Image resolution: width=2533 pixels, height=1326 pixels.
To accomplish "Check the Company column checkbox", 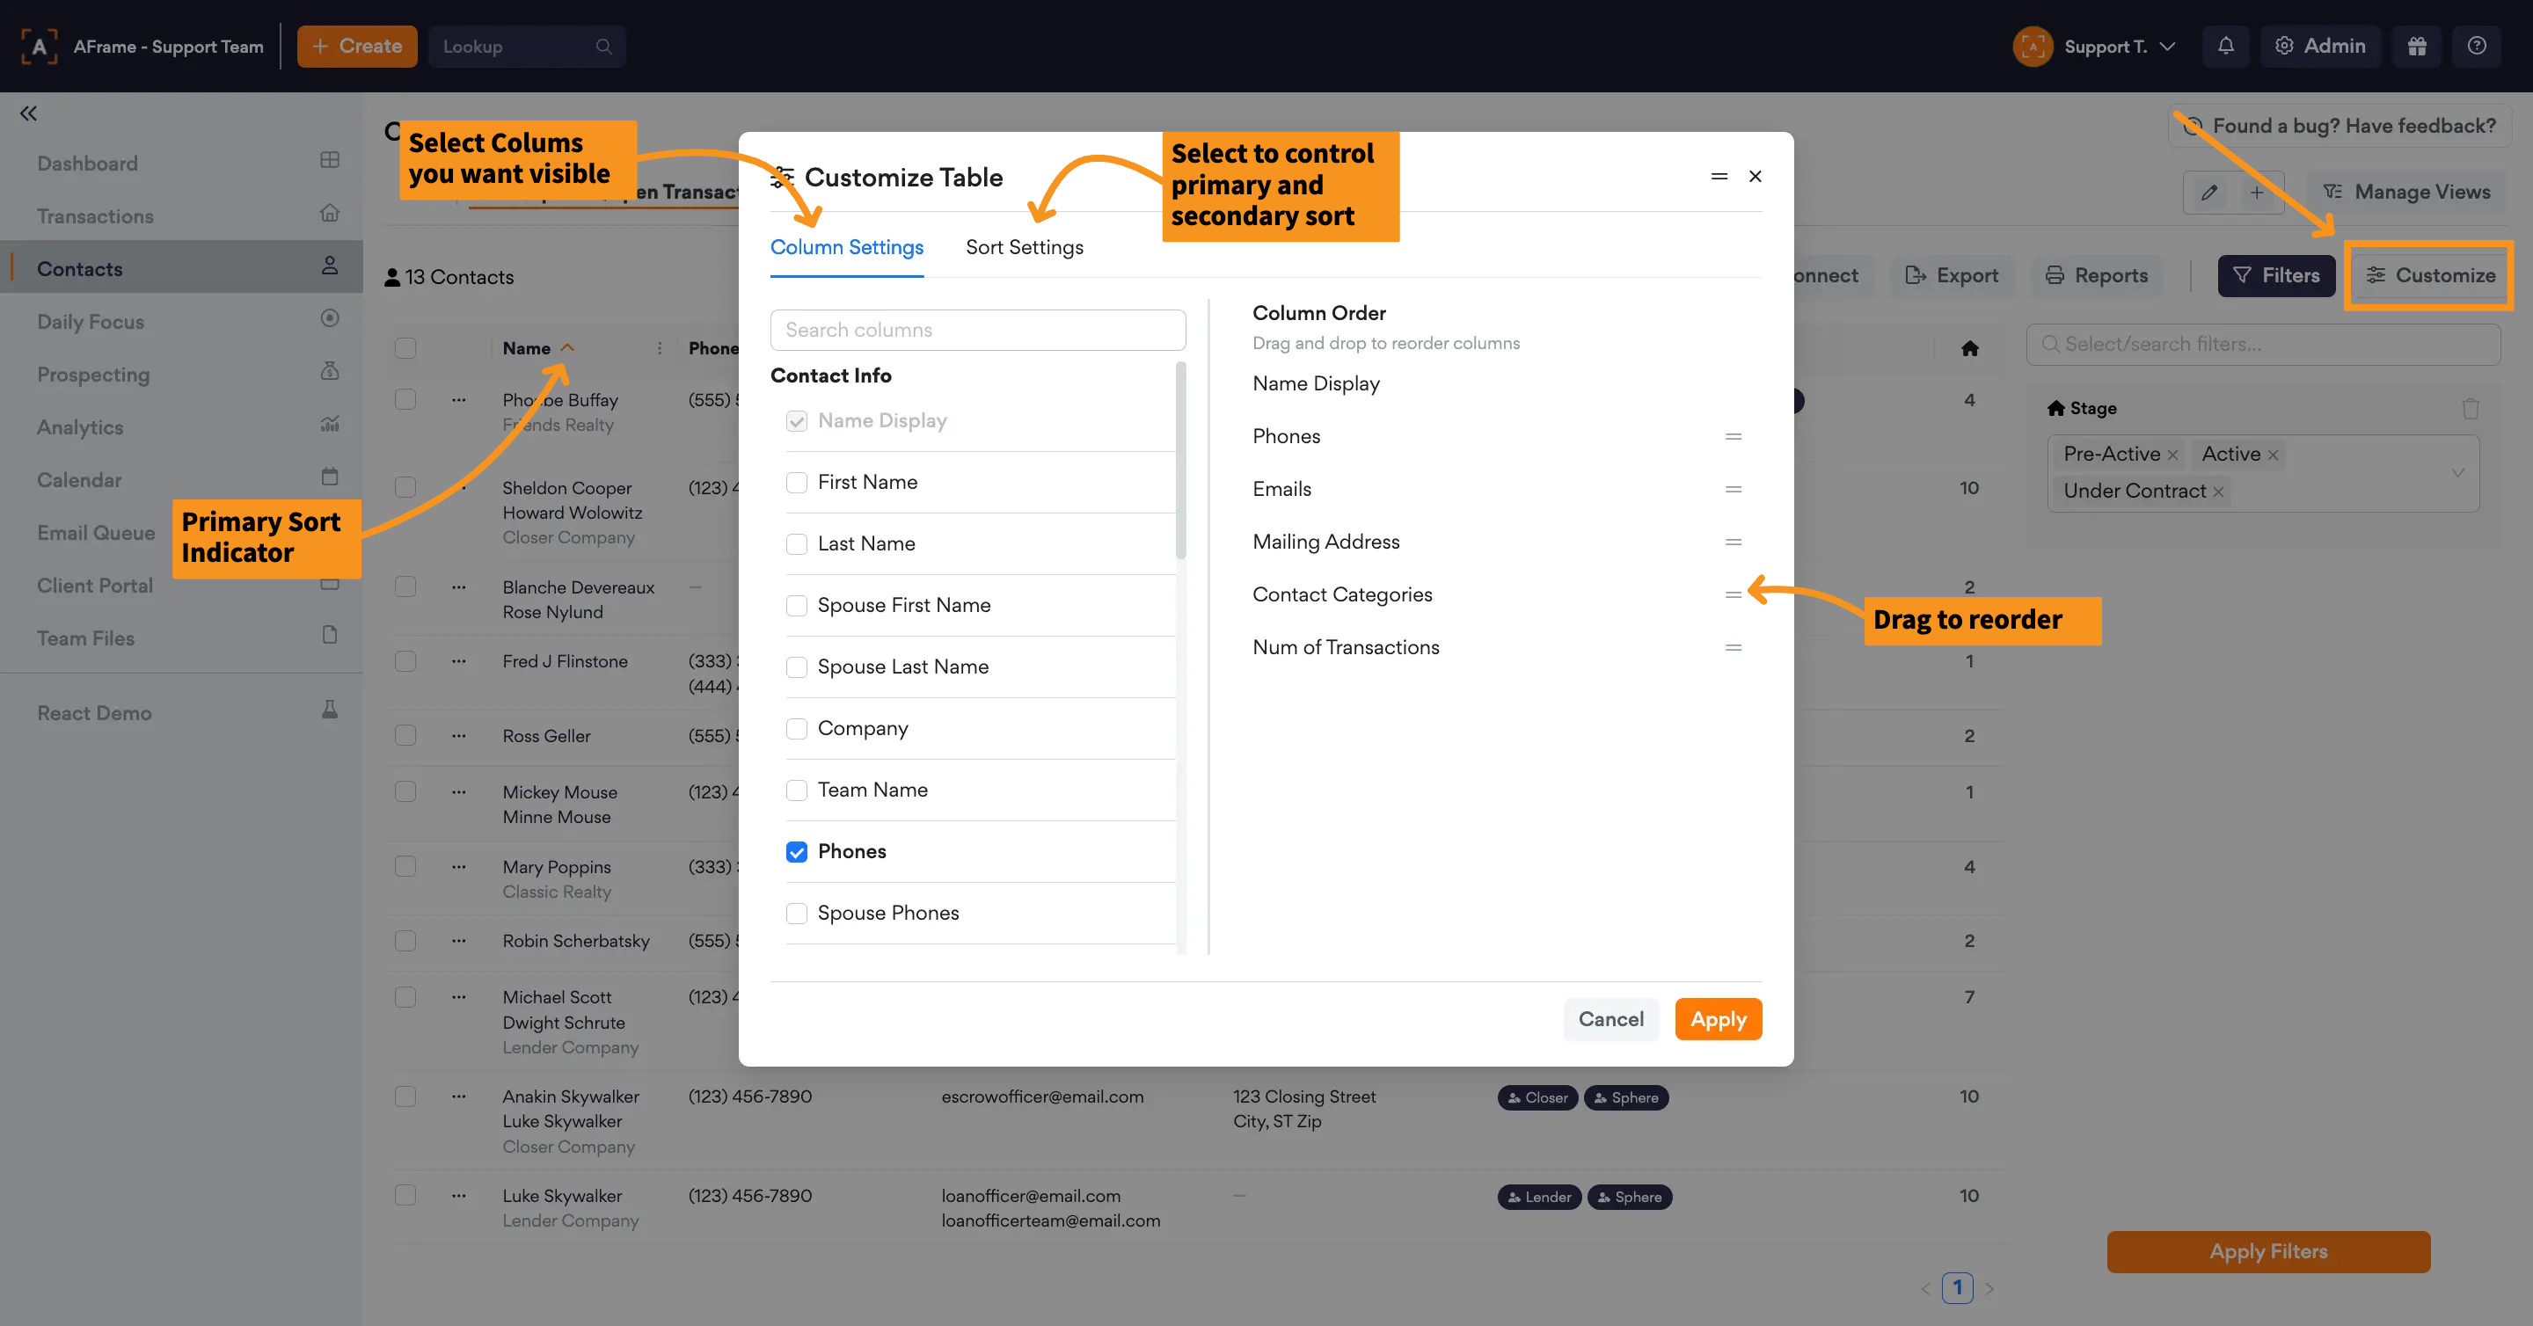I will point(797,728).
